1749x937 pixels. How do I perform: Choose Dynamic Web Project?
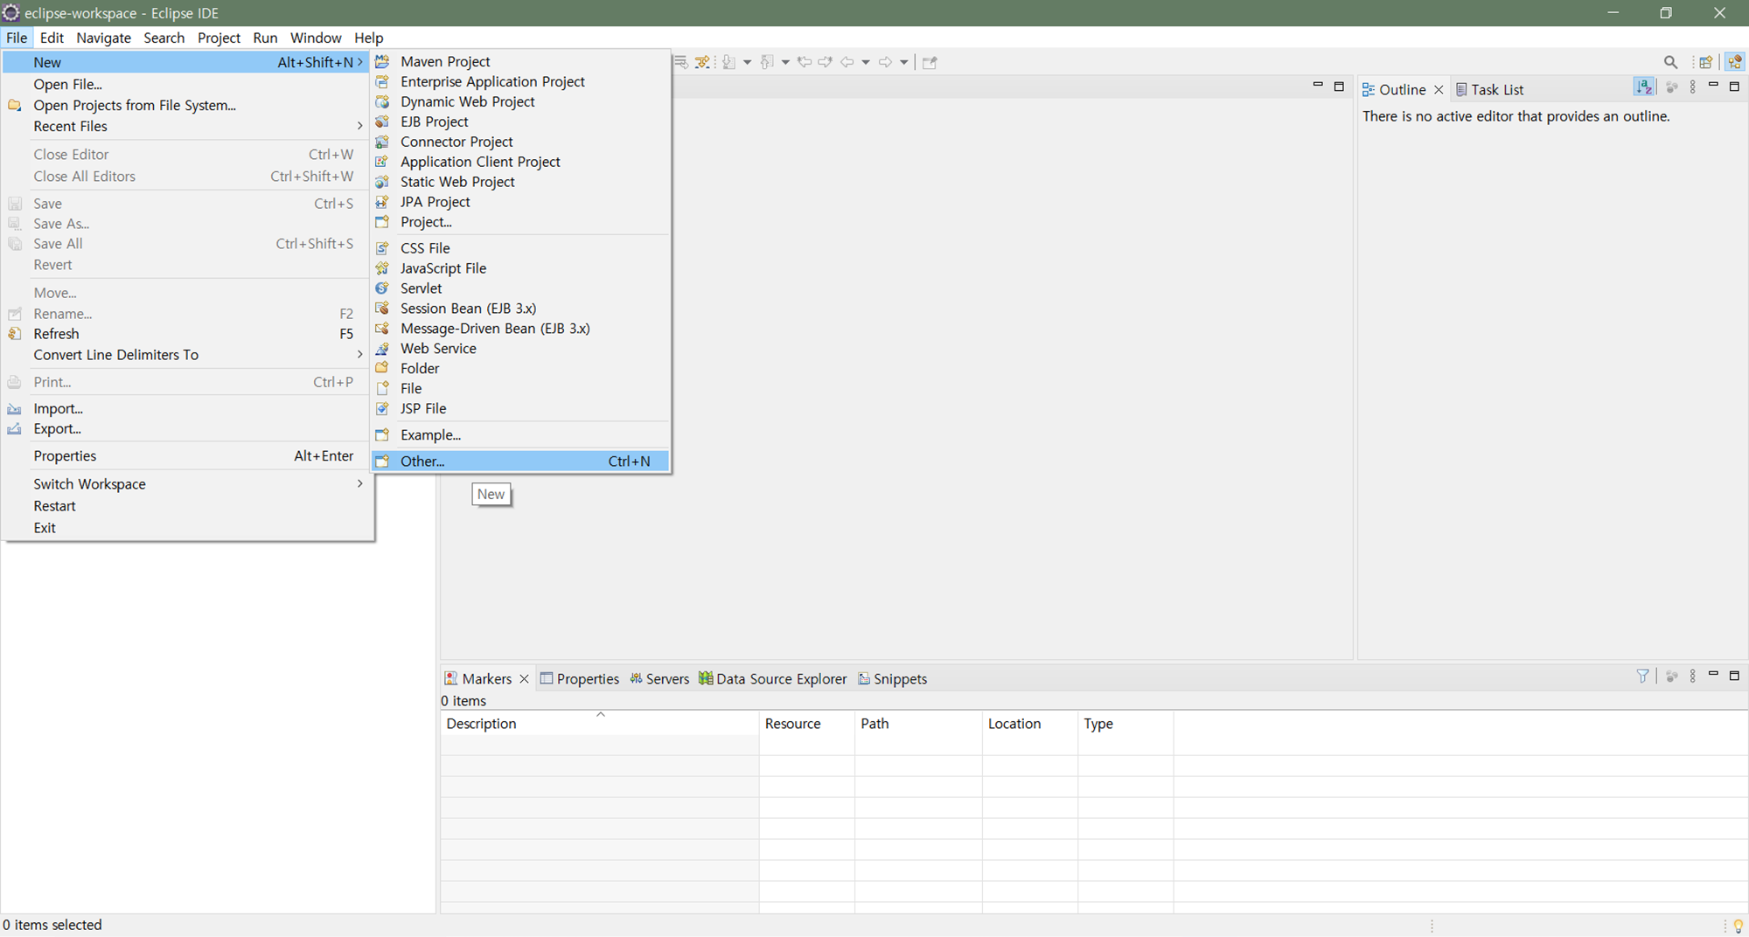point(520,101)
